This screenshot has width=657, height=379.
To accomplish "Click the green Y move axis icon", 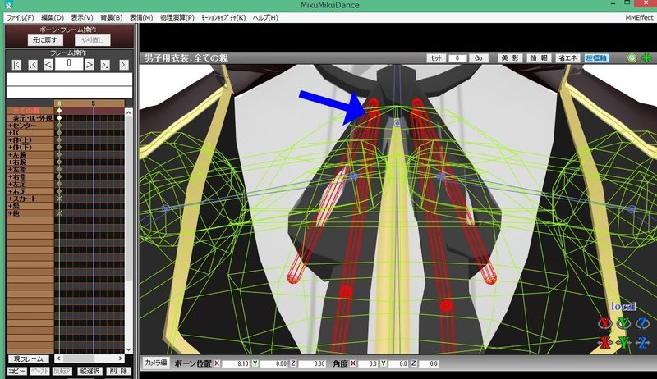I will (x=624, y=343).
